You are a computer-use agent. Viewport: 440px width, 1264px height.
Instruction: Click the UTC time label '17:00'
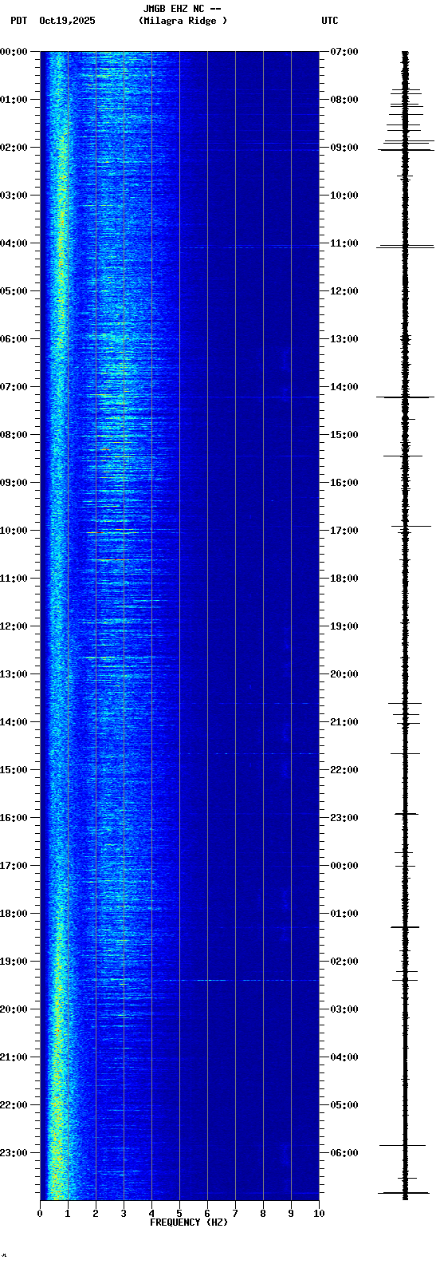[x=344, y=531]
